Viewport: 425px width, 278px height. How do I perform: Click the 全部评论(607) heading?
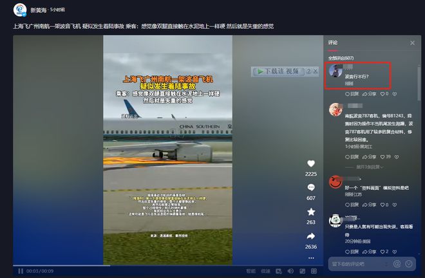tap(341, 58)
